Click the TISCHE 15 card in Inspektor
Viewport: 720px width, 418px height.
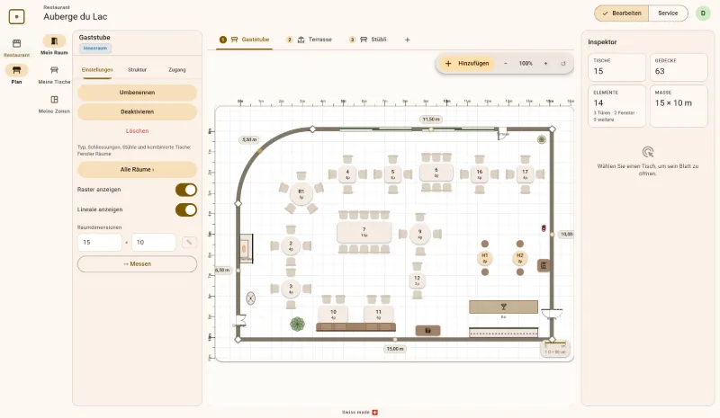coord(616,67)
